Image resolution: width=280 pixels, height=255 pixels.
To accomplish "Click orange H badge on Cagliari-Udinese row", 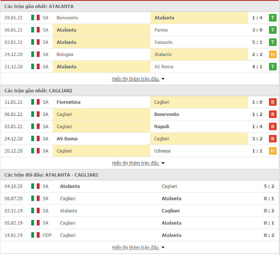I will (273, 151).
